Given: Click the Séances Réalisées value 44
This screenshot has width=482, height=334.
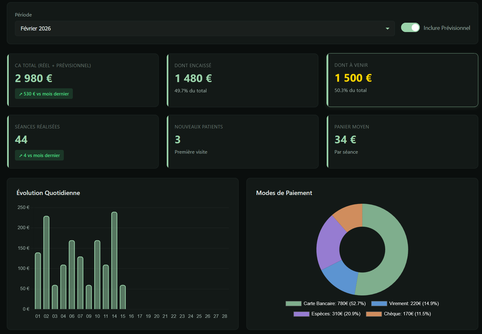Looking at the screenshot, I should (x=21, y=140).
